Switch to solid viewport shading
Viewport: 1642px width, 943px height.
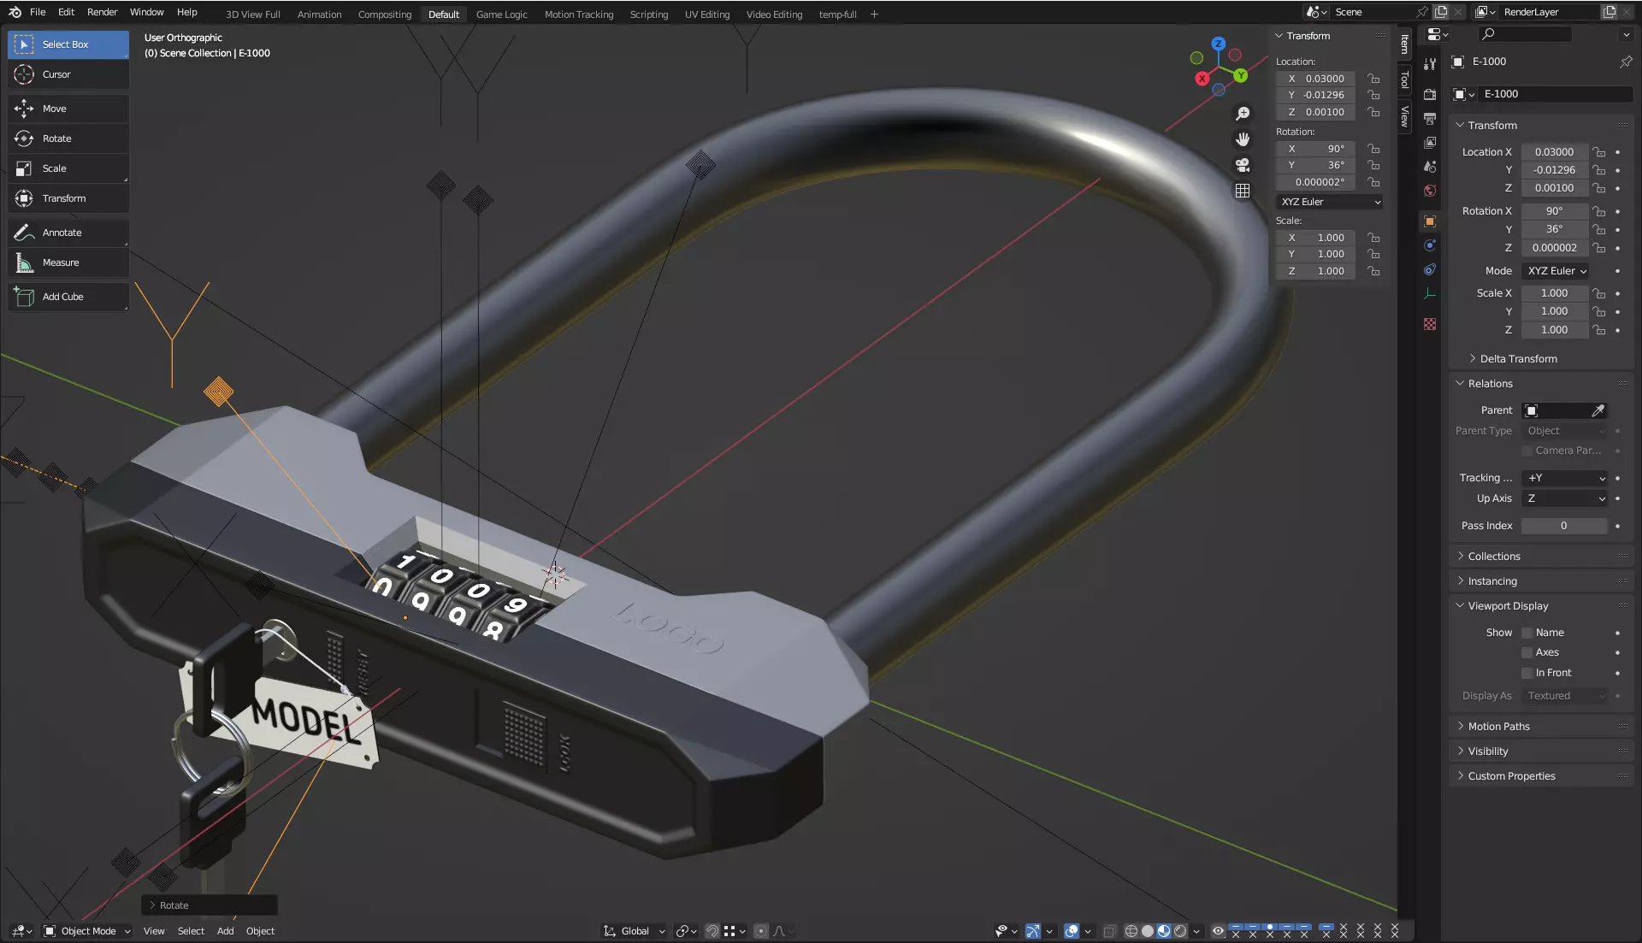pos(1148,931)
